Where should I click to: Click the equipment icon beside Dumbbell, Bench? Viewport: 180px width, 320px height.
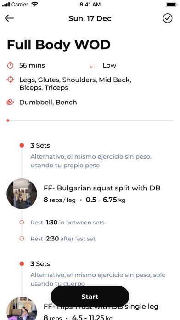[10, 102]
